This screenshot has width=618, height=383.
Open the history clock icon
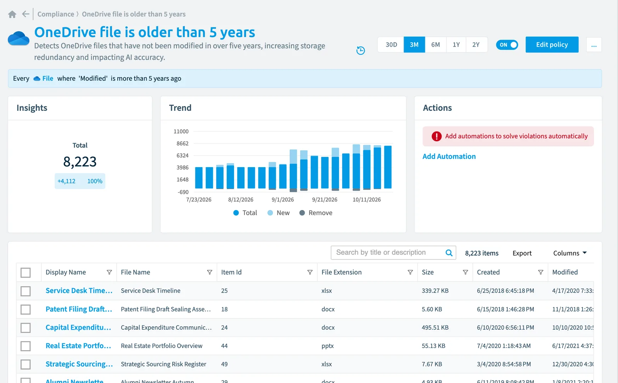360,51
